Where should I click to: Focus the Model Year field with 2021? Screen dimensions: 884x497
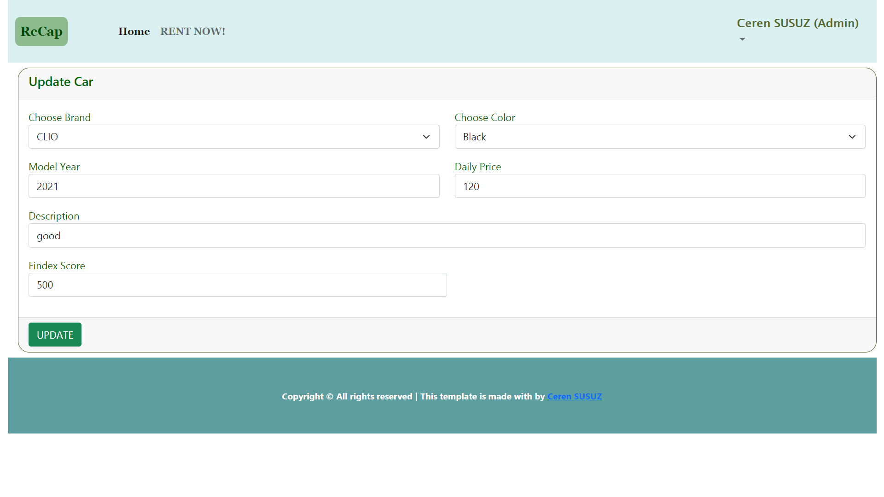click(x=234, y=186)
